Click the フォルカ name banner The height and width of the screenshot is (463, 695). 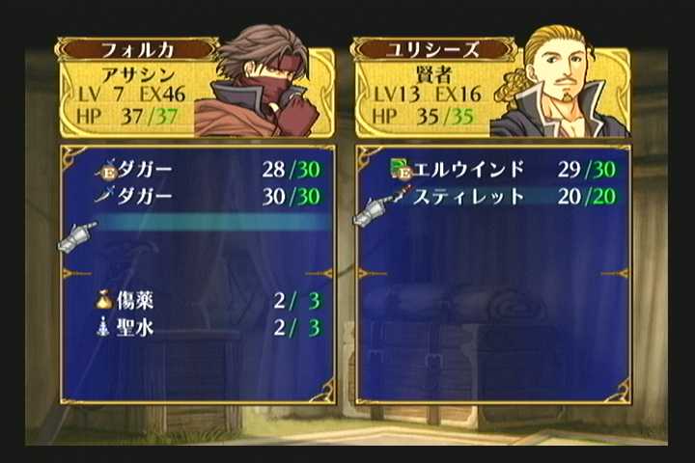pos(136,49)
